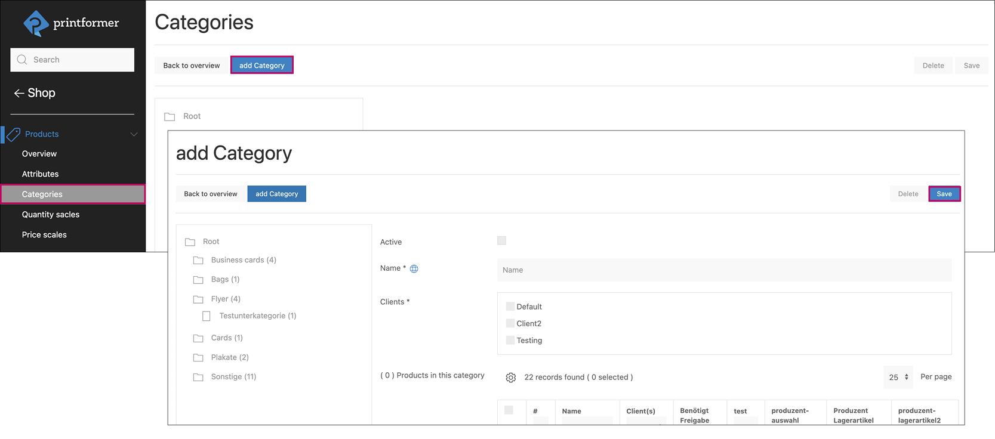Enable the Active checkbox
The height and width of the screenshot is (439, 995).
[x=501, y=241]
